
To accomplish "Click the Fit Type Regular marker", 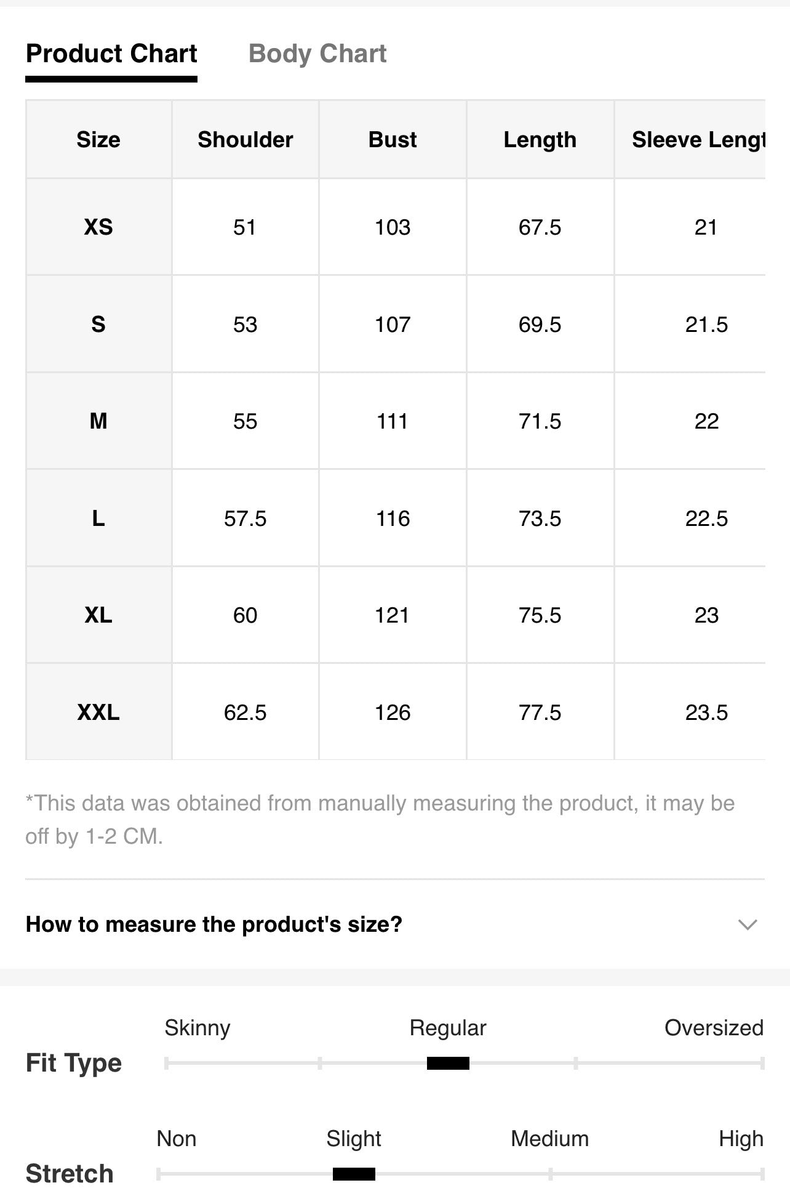I will [448, 1063].
